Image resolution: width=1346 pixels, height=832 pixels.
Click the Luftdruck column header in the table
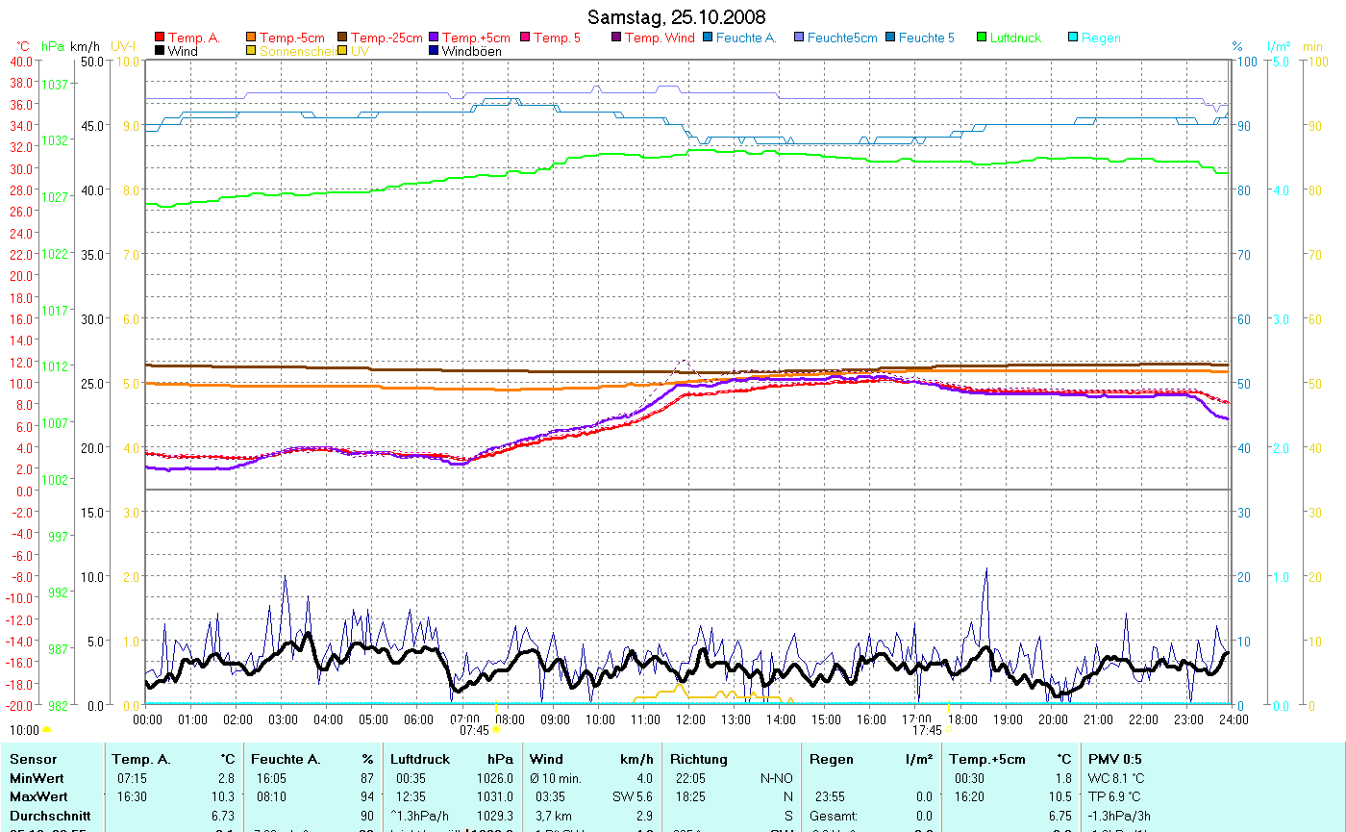coord(419,759)
